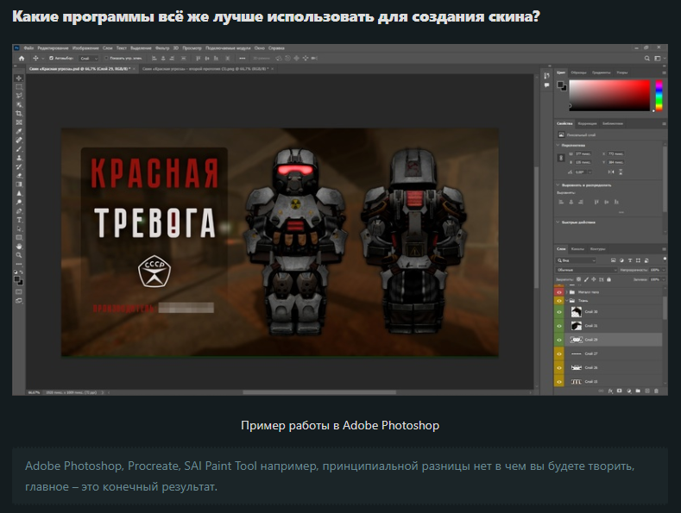The height and width of the screenshot is (513, 681).
Task: Open the Comments panel icon
Action: tap(546, 85)
